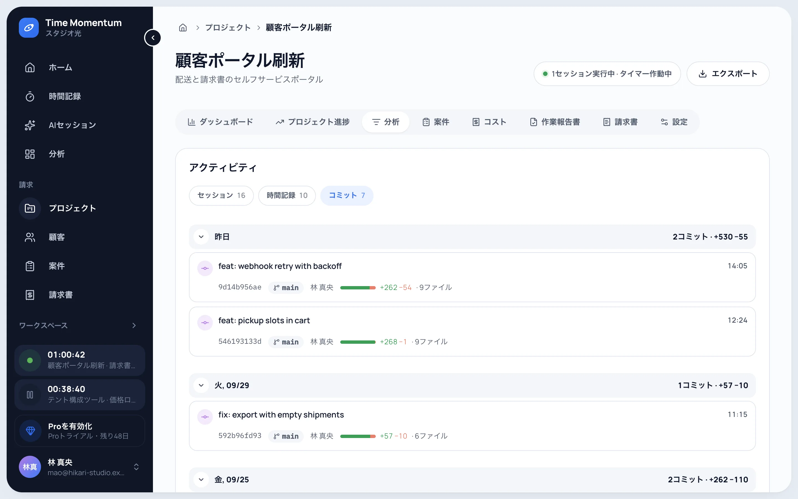Click pause icon on 00:38:40 timer

[x=30, y=395]
